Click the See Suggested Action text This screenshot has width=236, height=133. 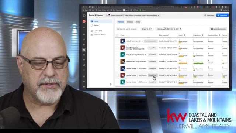tap(132, 47)
